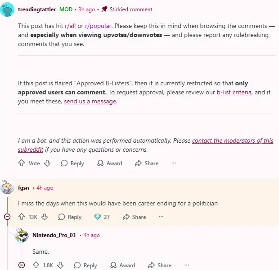279x270 pixels.
Task: Open trendingtattler's profile avatar
Action: (8, 9)
